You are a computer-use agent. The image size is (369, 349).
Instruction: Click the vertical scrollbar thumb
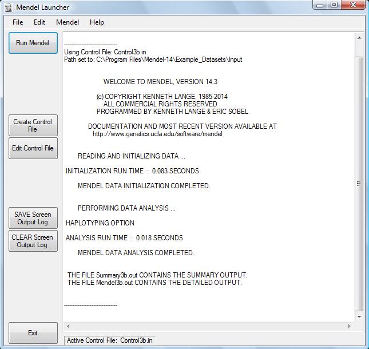click(359, 183)
